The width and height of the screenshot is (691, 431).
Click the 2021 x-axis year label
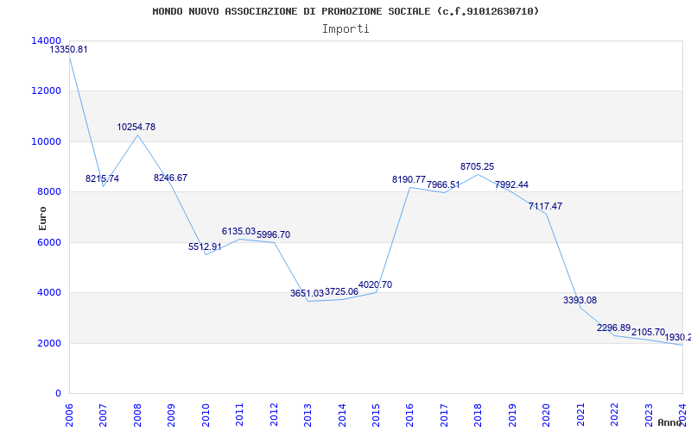click(580, 415)
